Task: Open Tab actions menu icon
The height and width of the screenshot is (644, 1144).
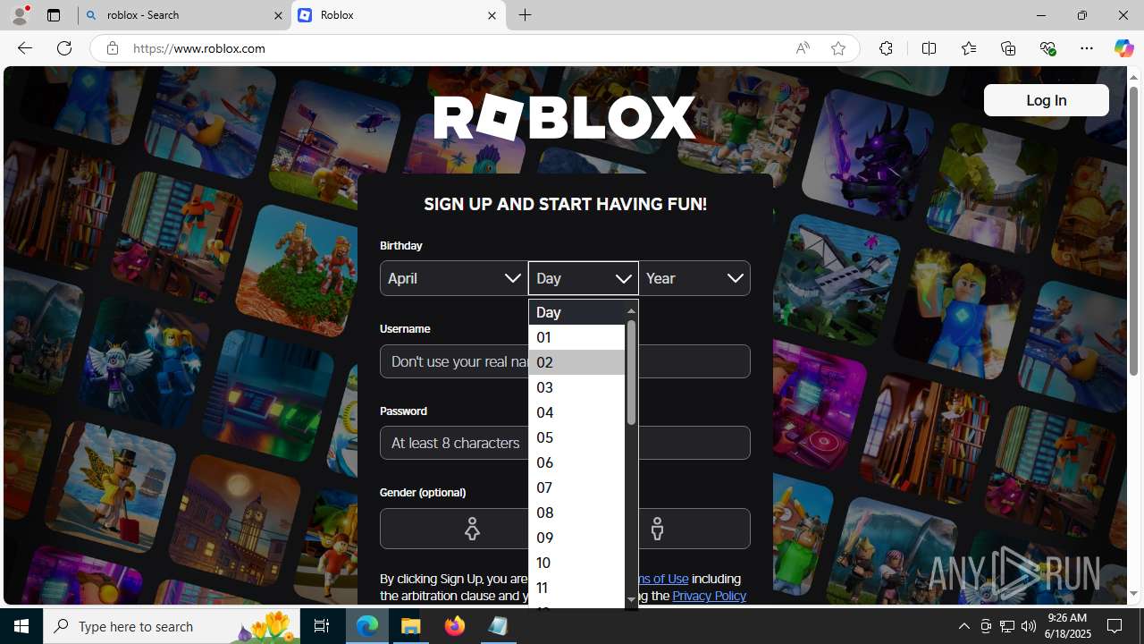Action: click(54, 15)
